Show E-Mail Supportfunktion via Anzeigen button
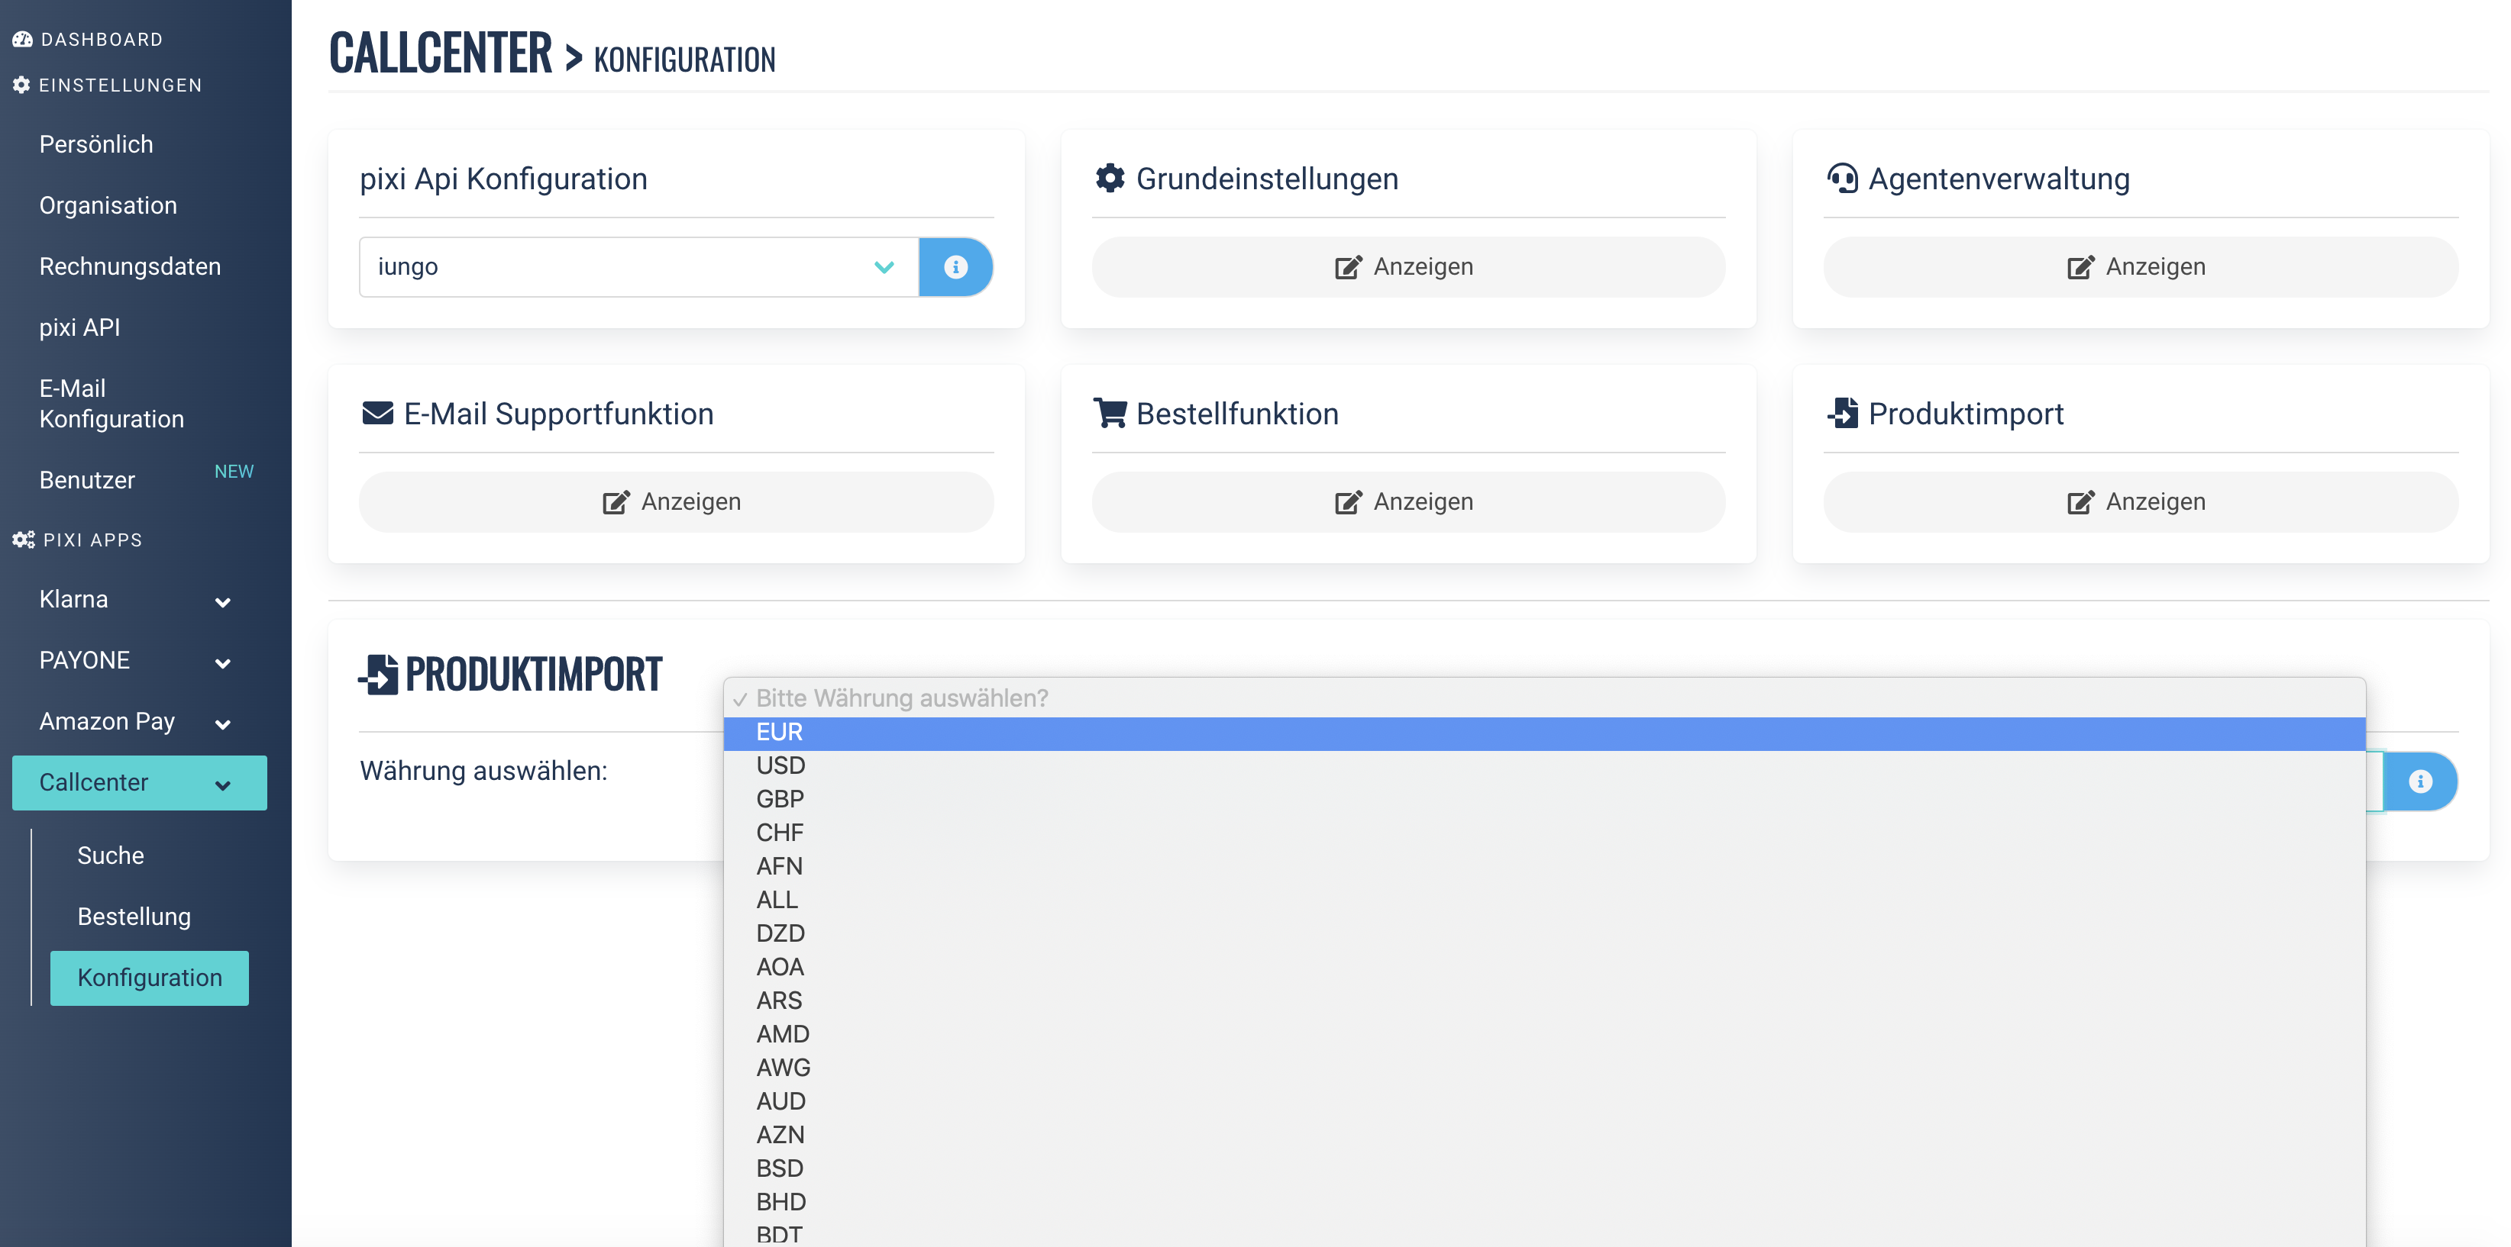The image size is (2511, 1247). (x=676, y=501)
